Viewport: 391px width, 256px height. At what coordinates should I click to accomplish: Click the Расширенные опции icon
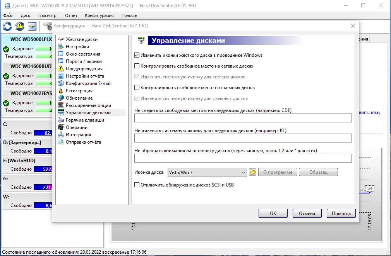pyautogui.click(x=61, y=105)
